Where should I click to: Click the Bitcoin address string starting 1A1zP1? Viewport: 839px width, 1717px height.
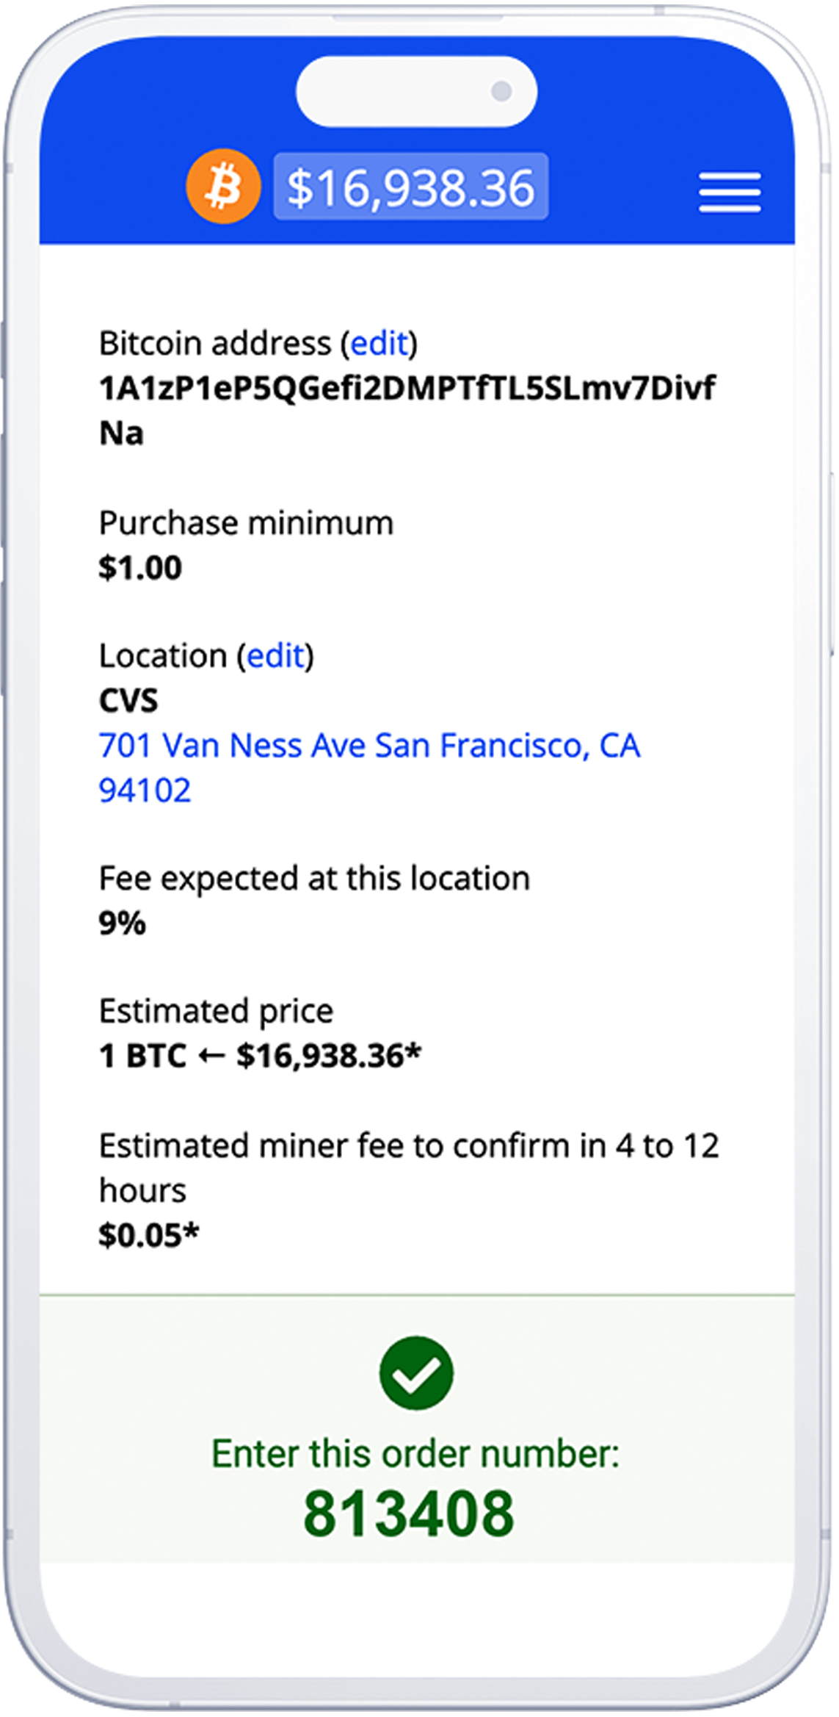[407, 389]
